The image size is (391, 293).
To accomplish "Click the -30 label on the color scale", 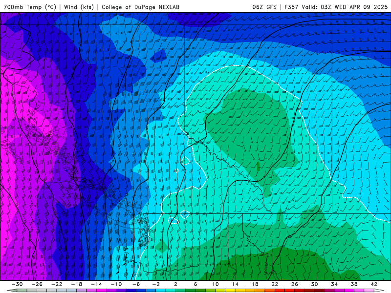I will 17,284.
